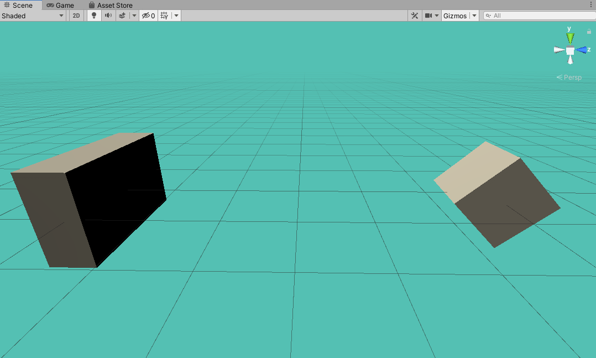Screen dimensions: 596x358
Task: Click the blue Z axis cone
Action: 581,50
